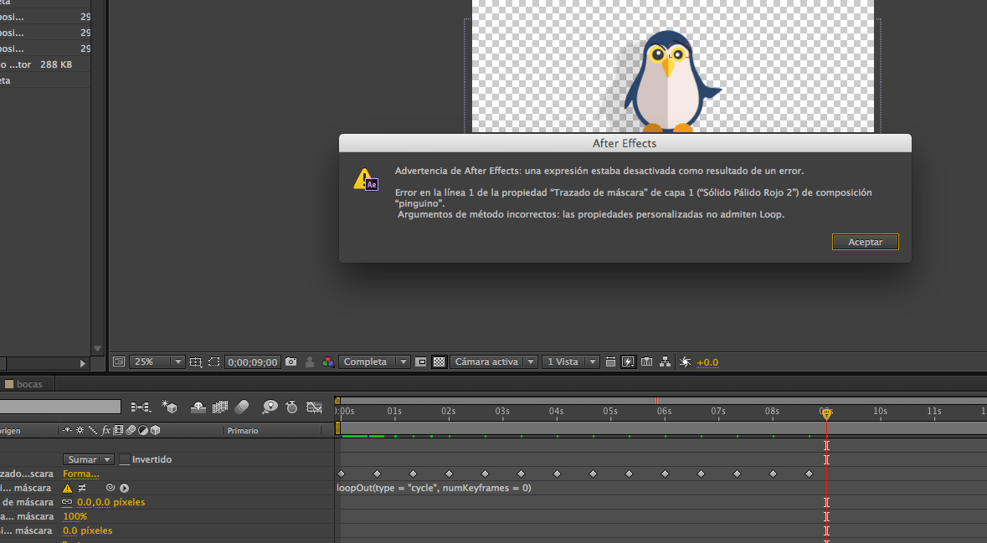The width and height of the screenshot is (987, 543).
Task: Select the Region of Interest tool
Action: pyautogui.click(x=215, y=361)
